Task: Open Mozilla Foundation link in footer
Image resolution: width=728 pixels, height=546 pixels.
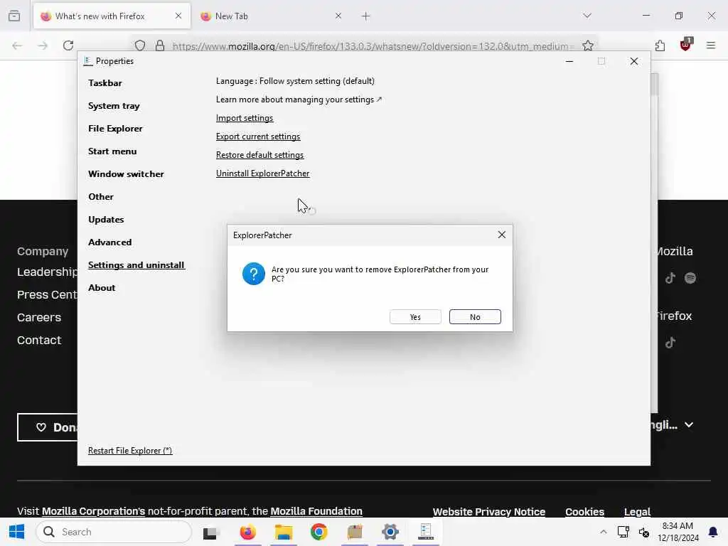Action: tap(316, 511)
